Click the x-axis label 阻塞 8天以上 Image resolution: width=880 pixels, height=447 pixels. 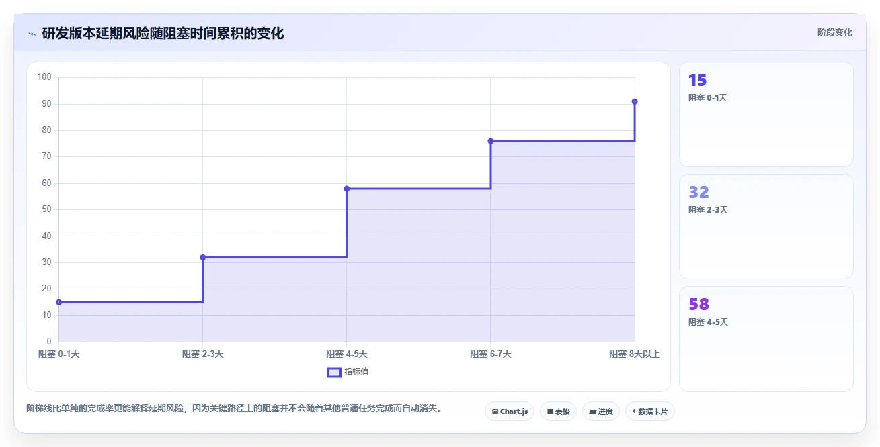[x=635, y=354]
